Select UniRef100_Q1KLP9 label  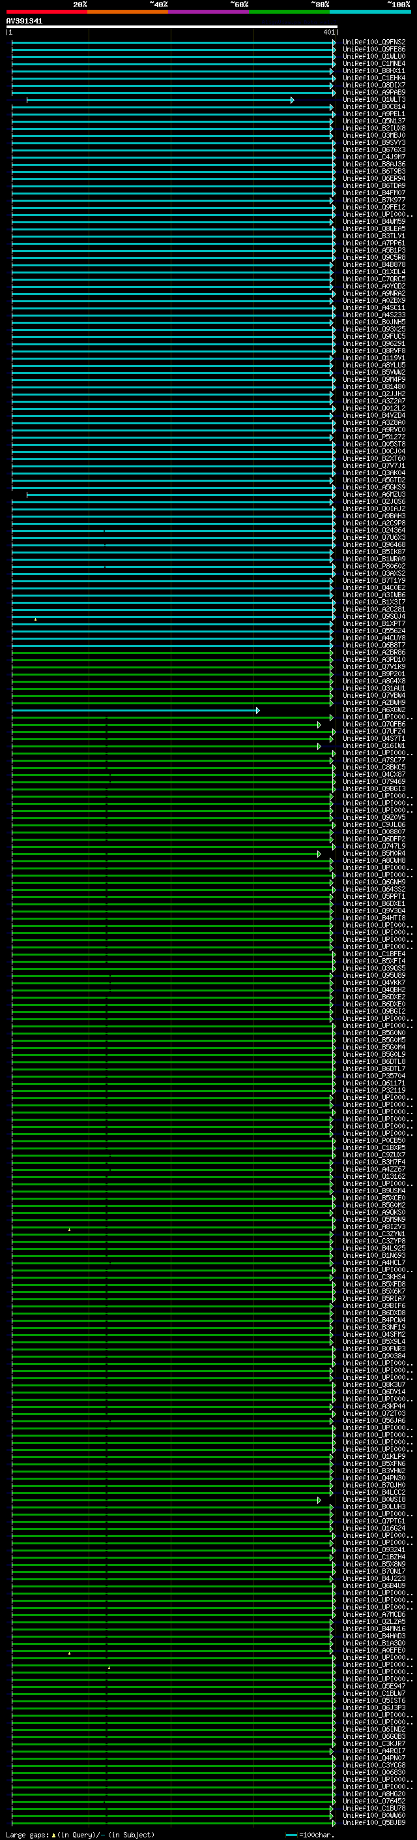click(x=374, y=1457)
